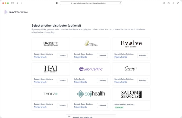Screen dimensions: 182x118
Task: Connect the EVOLVh card distributor
Action: pyautogui.click(x=62, y=106)
